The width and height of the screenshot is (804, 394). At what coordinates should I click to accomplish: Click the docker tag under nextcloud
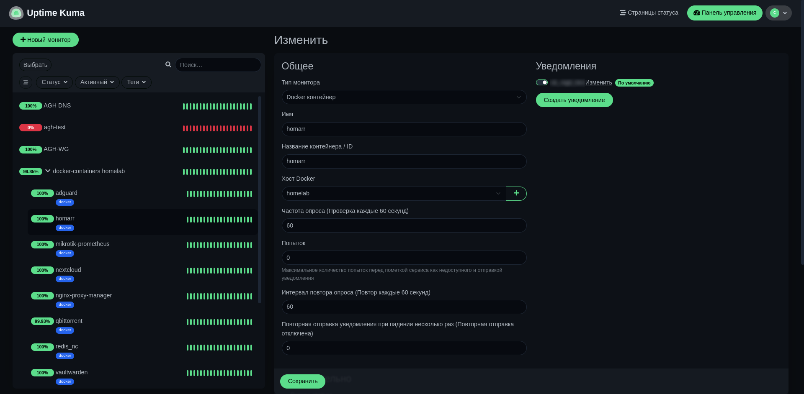point(65,279)
